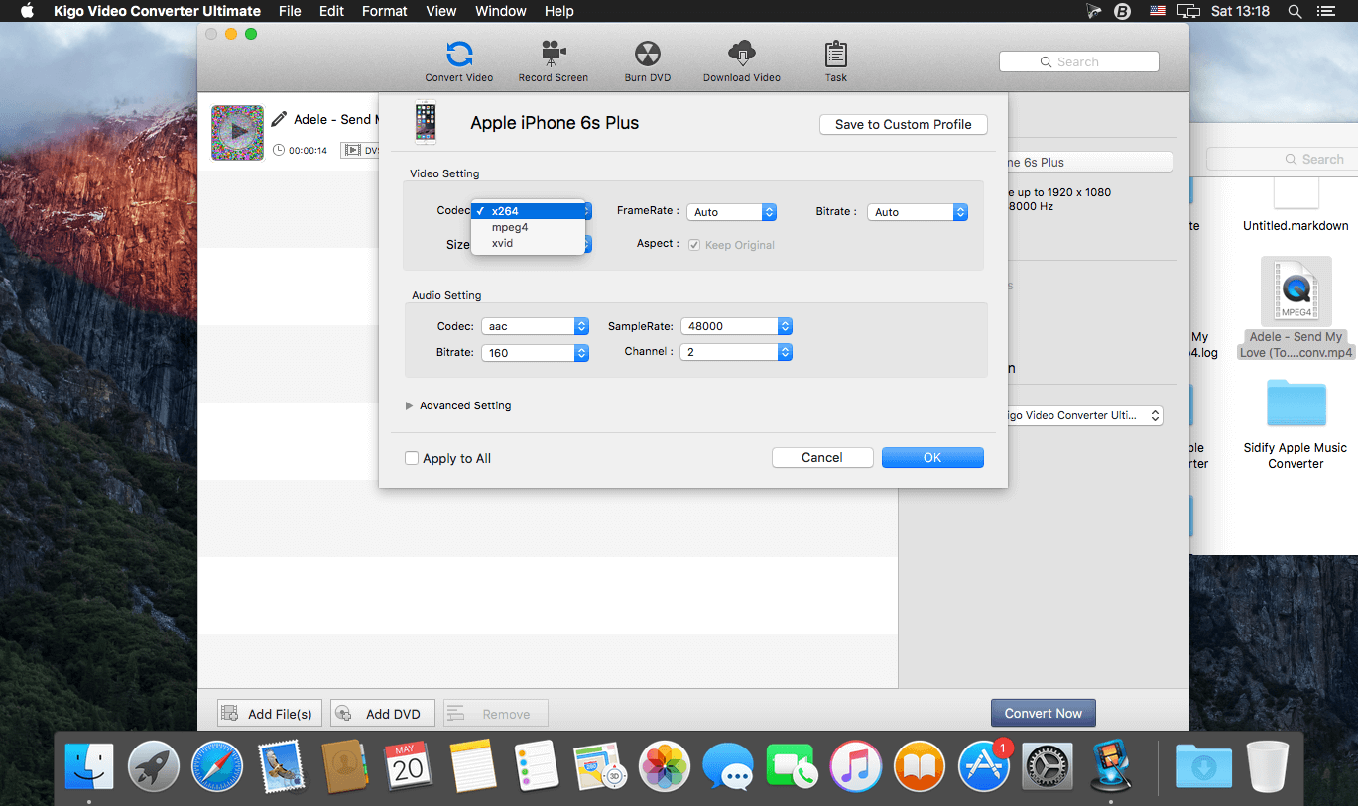Open the View menu
The height and width of the screenshot is (806, 1358).
[x=441, y=11]
